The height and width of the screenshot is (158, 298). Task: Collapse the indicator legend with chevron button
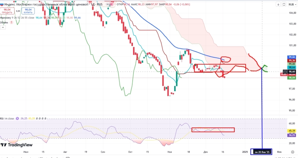click(3, 28)
